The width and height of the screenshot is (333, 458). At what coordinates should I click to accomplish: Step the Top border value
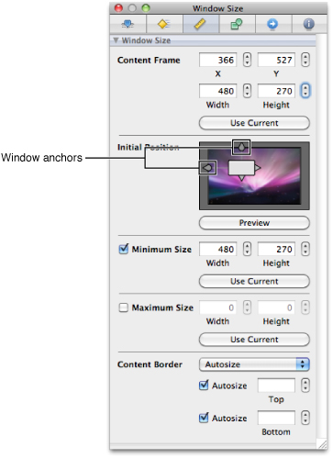tap(305, 385)
